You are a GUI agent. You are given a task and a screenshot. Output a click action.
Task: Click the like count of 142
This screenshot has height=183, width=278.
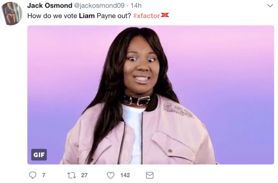point(125,175)
